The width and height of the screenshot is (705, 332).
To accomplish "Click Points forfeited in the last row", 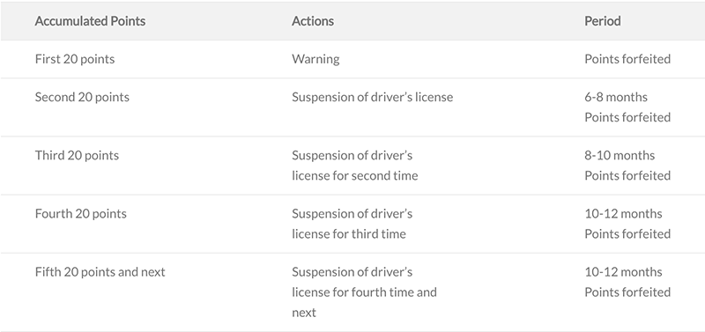I will point(627,292).
